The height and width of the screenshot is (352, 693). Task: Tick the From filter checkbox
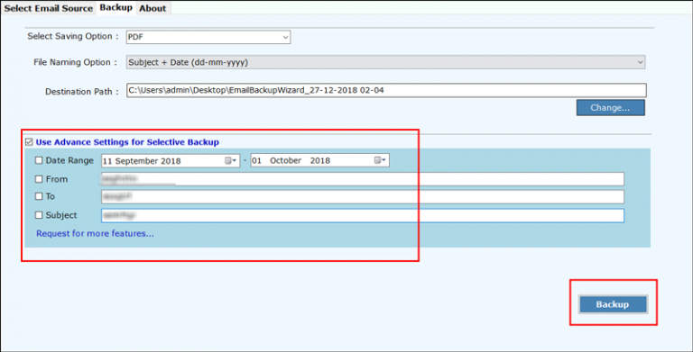click(39, 179)
